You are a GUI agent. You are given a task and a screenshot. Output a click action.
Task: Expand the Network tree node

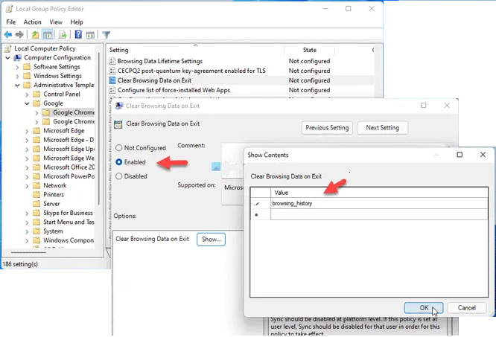27,186
